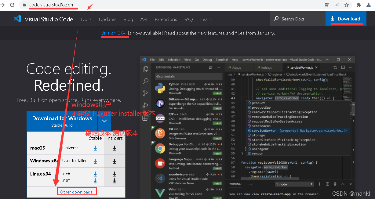The width and height of the screenshot is (375, 199).
Task: Open extensions panel more actions ellipsis
Action: point(218,67)
